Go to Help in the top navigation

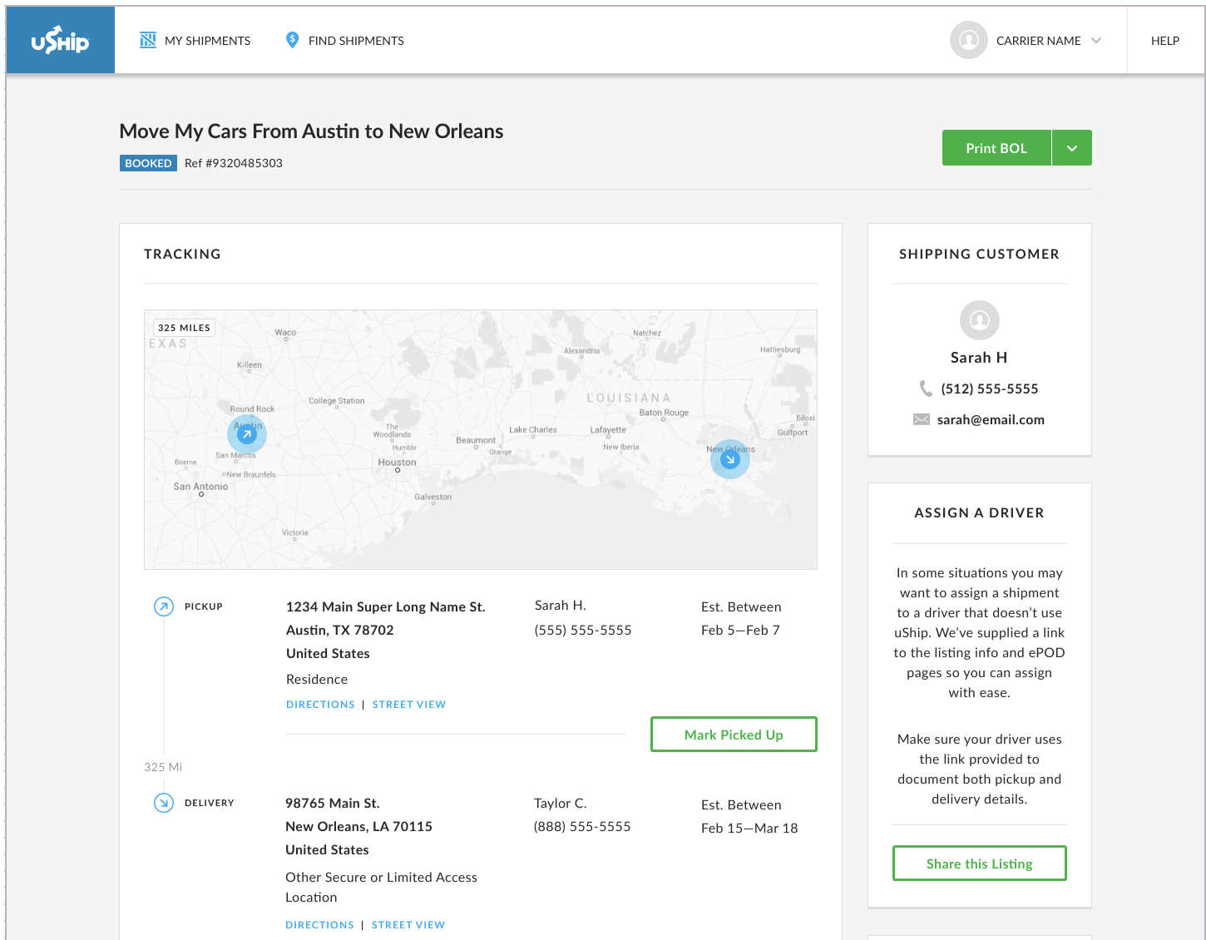click(1164, 41)
